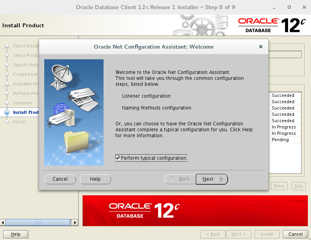
Task: Click the second In Progress status
Action: click(284, 133)
